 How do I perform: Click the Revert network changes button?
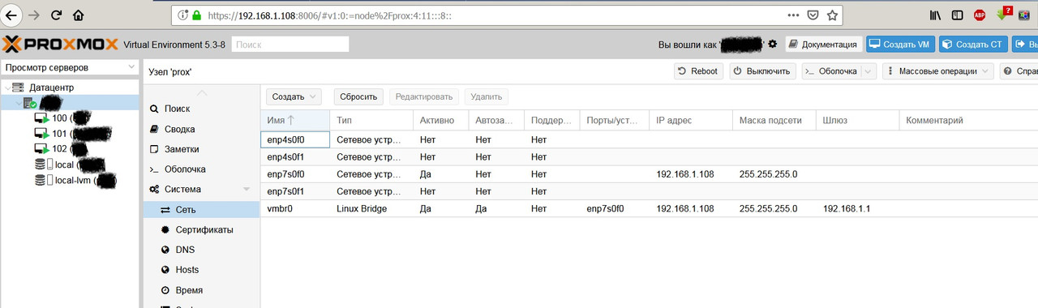click(358, 96)
